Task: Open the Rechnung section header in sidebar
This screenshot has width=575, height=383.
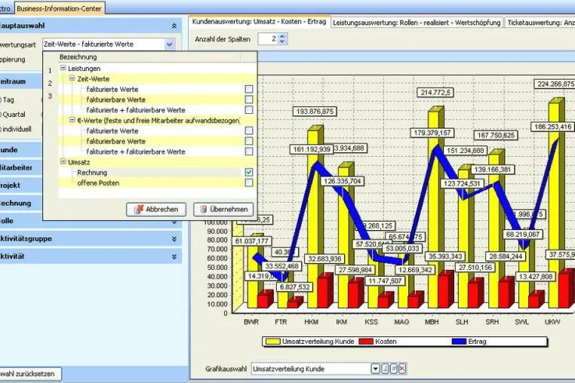Action: coord(21,203)
